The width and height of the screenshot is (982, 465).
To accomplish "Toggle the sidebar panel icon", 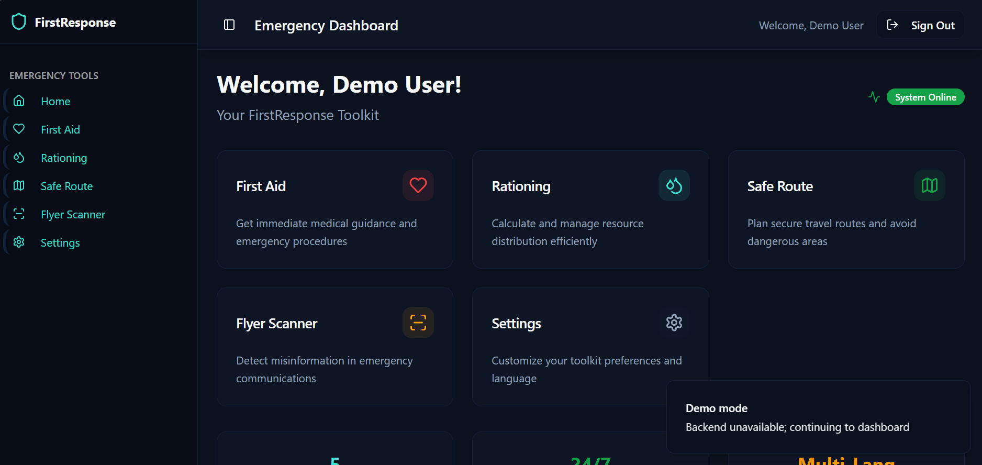I will click(x=229, y=25).
